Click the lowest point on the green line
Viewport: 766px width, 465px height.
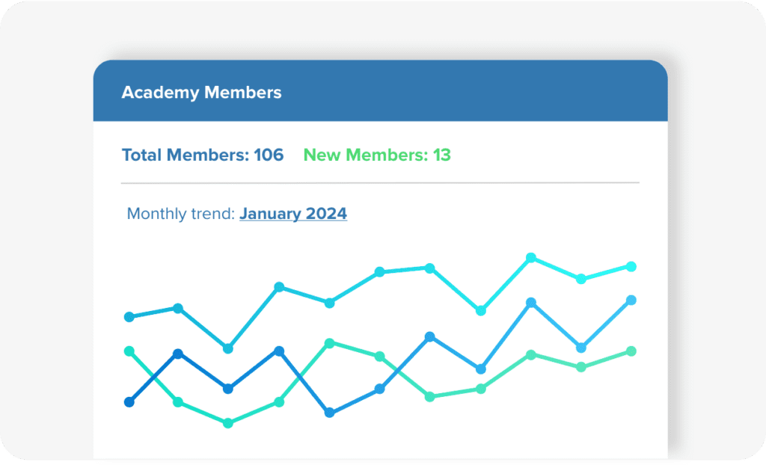227,423
